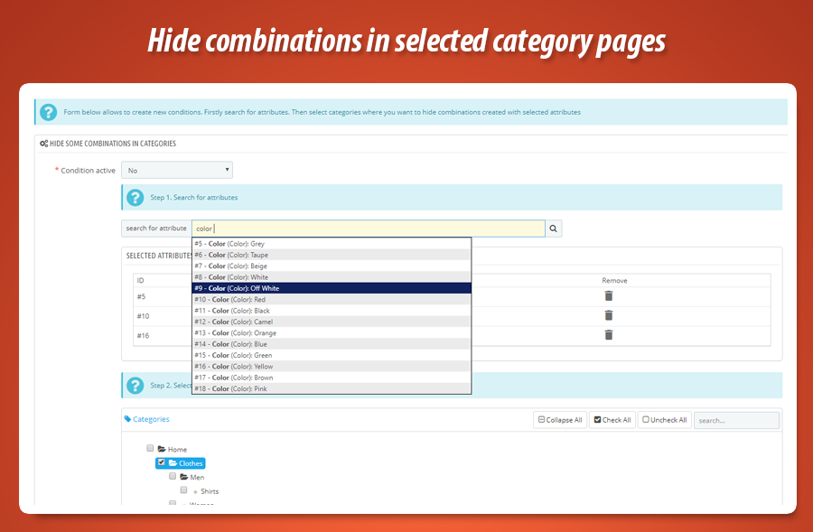Collapse All categories in the tree
The width and height of the screenshot is (813, 532).
560,419
